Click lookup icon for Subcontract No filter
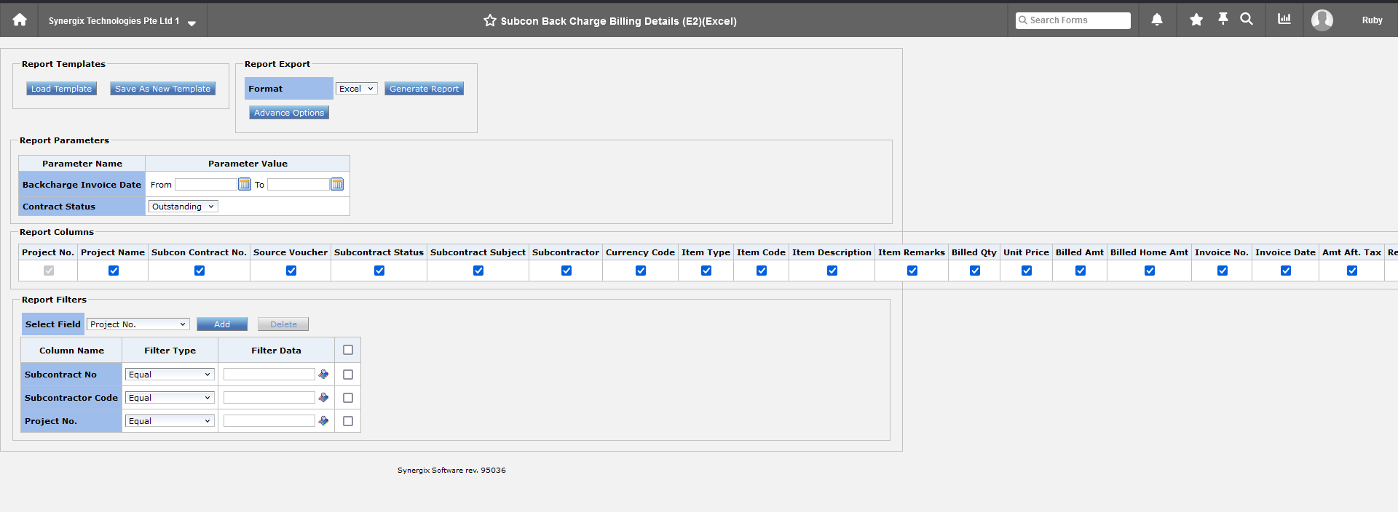Image resolution: width=1398 pixels, height=512 pixels. 324,375
